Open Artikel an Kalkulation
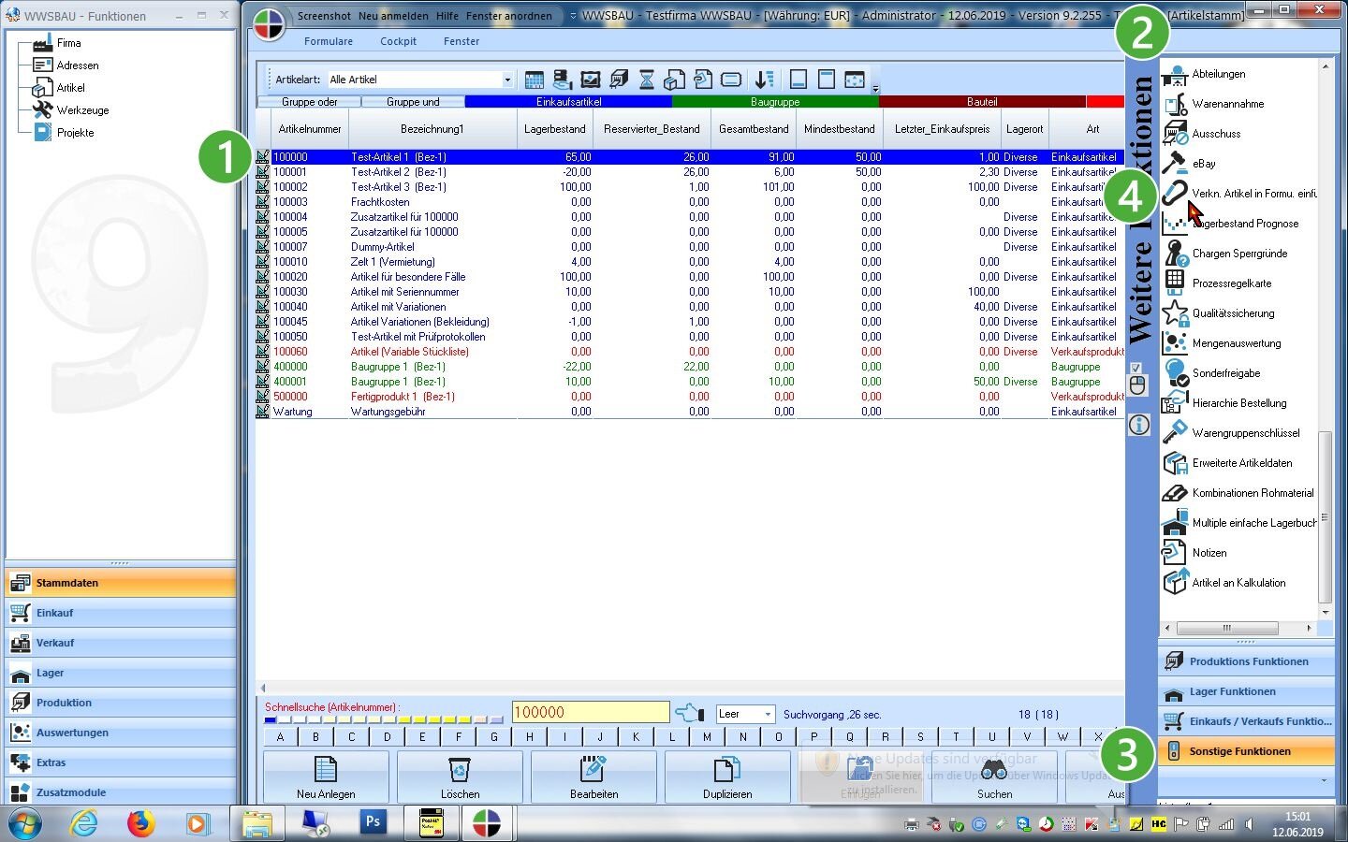The image size is (1348, 842). tap(1238, 583)
